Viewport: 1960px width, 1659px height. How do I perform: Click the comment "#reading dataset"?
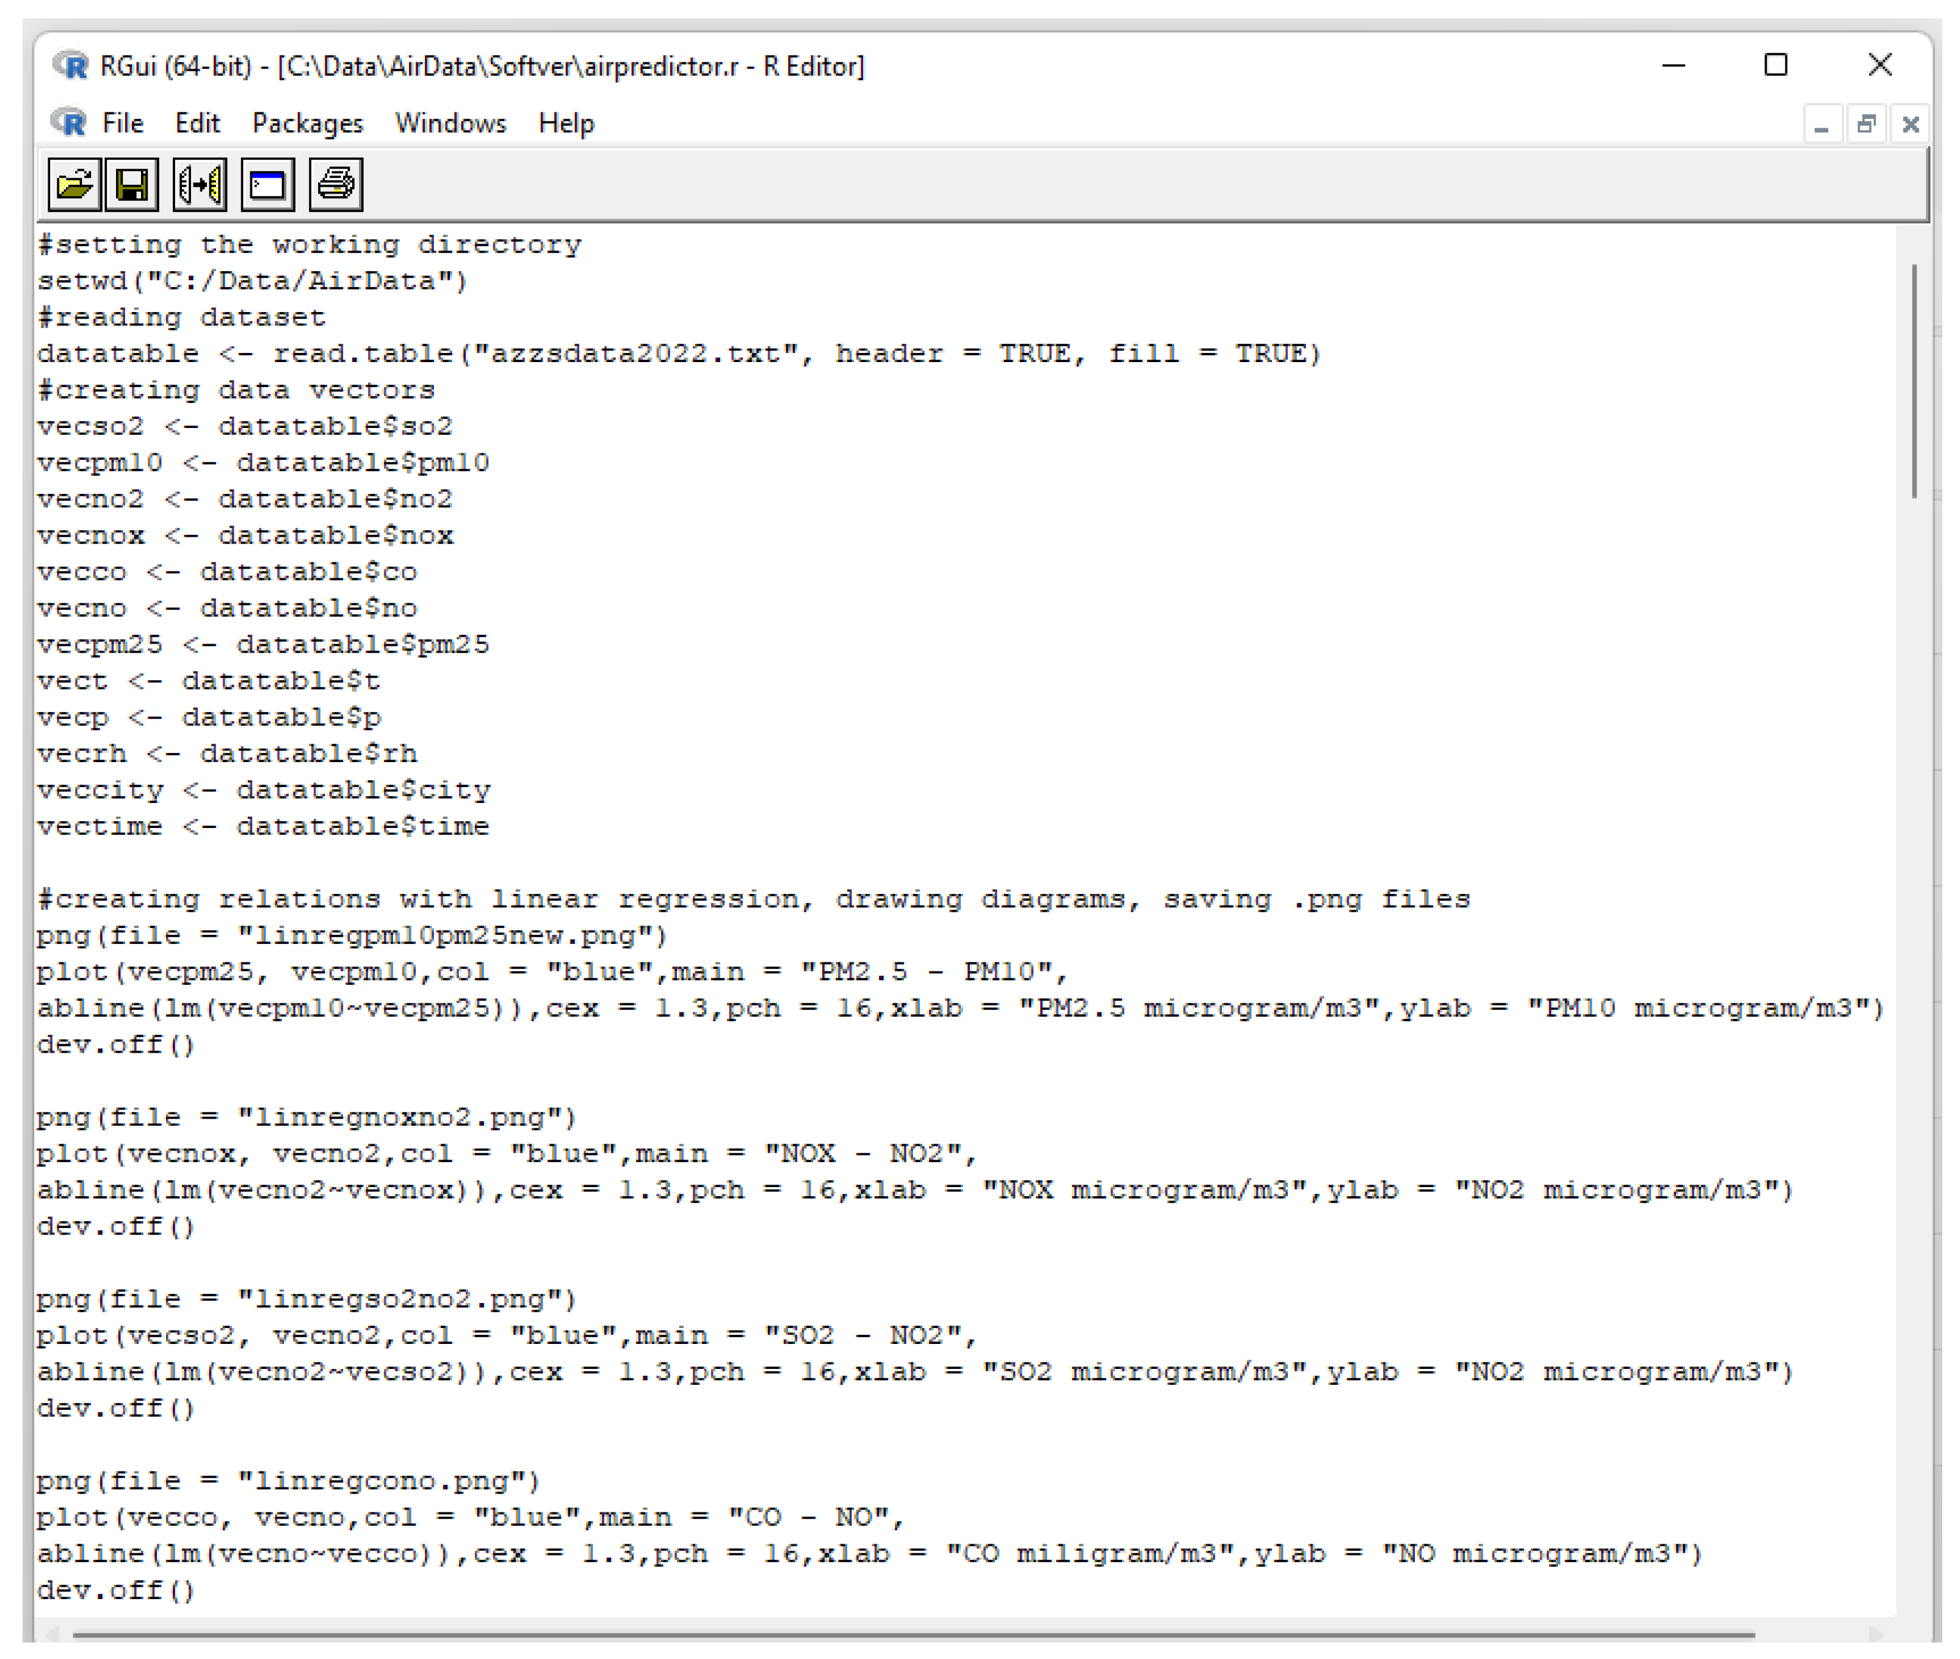[181, 317]
